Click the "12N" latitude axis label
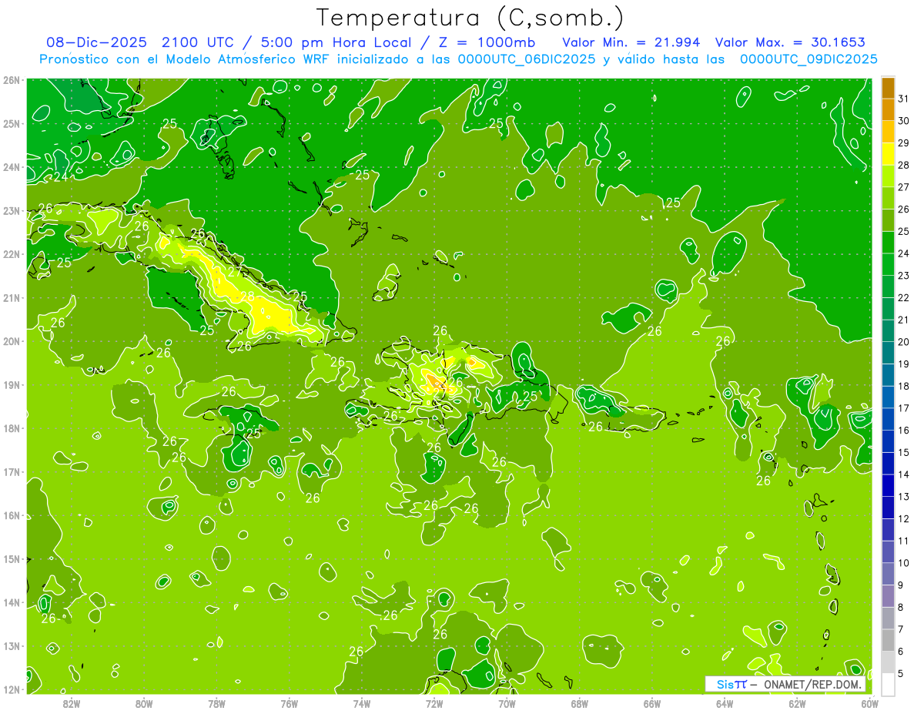The height and width of the screenshot is (714, 924). (x=12, y=689)
